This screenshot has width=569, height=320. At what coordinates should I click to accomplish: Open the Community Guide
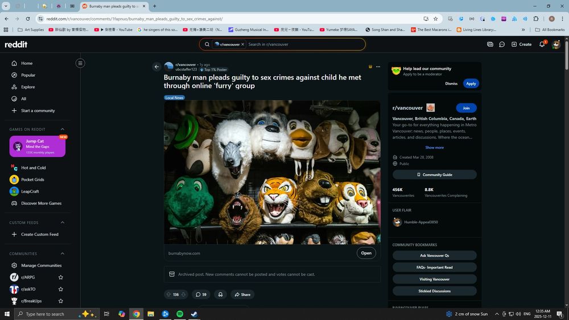(x=434, y=174)
